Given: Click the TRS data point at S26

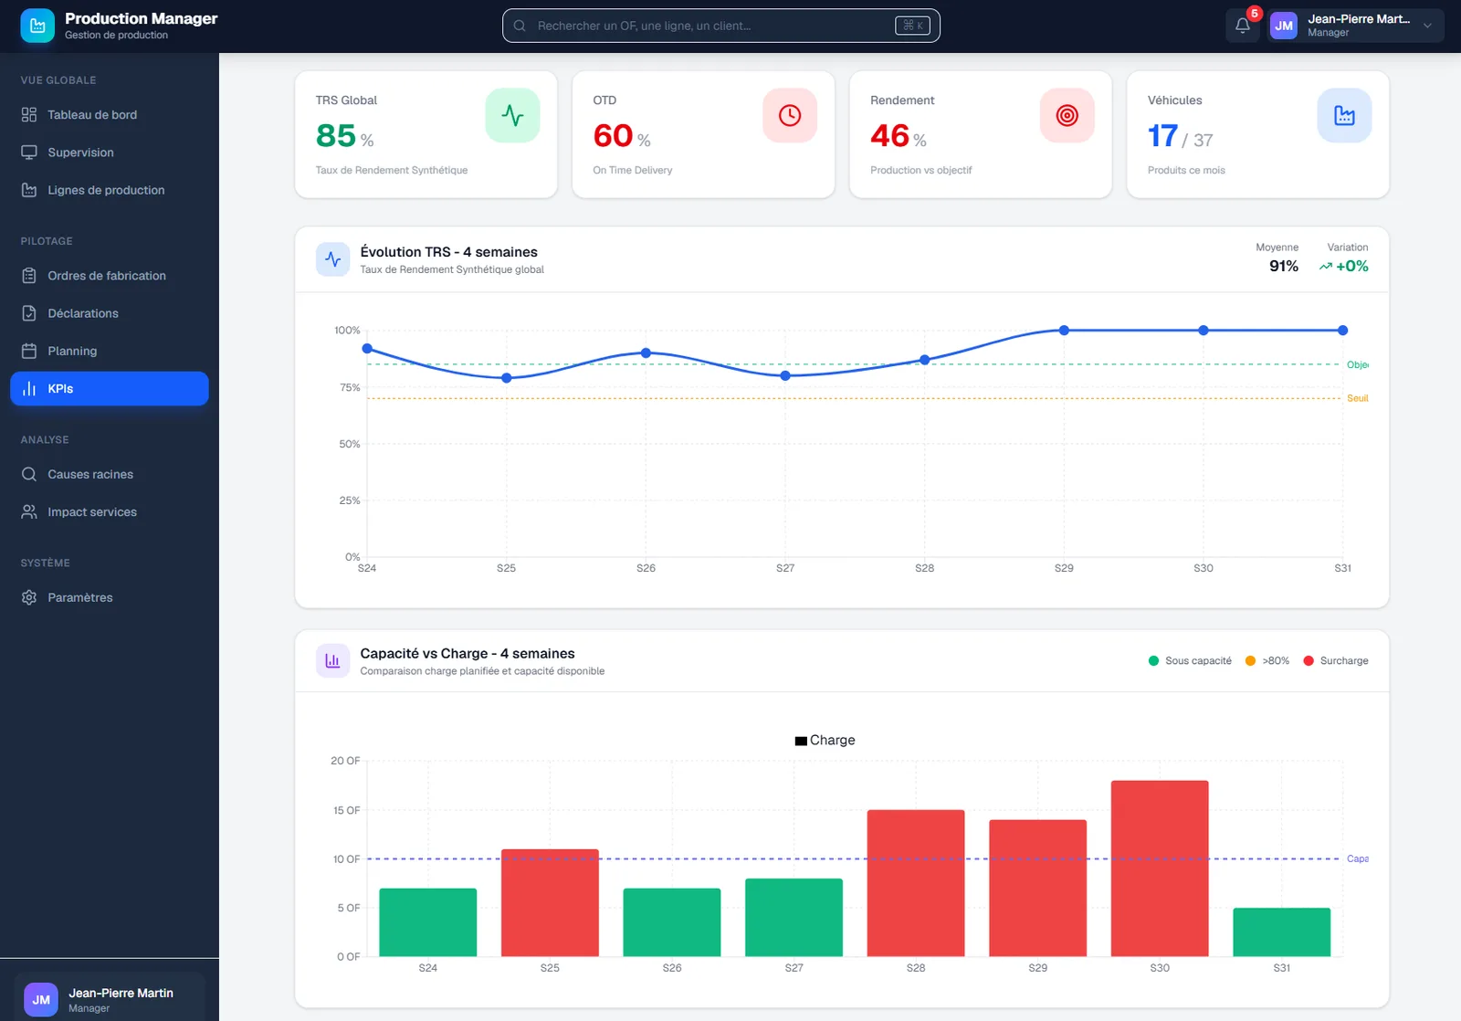Looking at the screenshot, I should 646,353.
